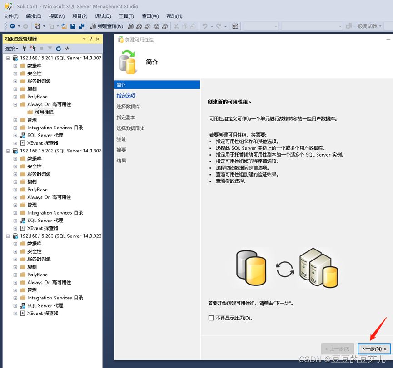
Task: Select XEvent 探查器 under 192.168.15.201
Action: click(x=43, y=143)
